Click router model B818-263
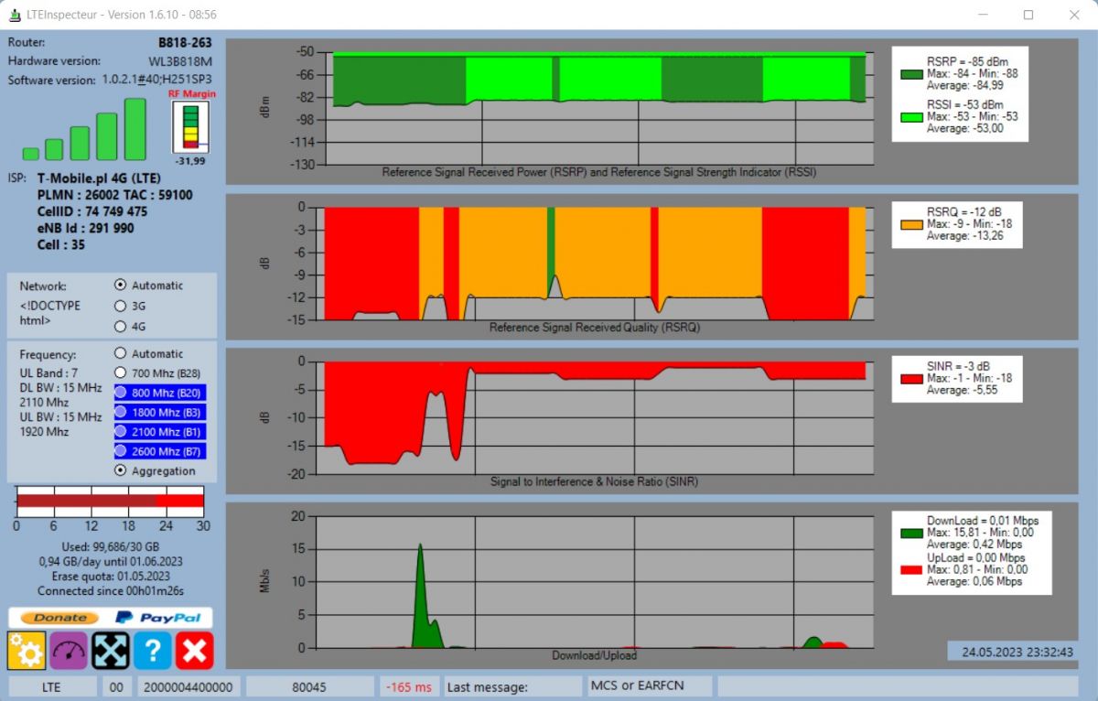 point(185,42)
